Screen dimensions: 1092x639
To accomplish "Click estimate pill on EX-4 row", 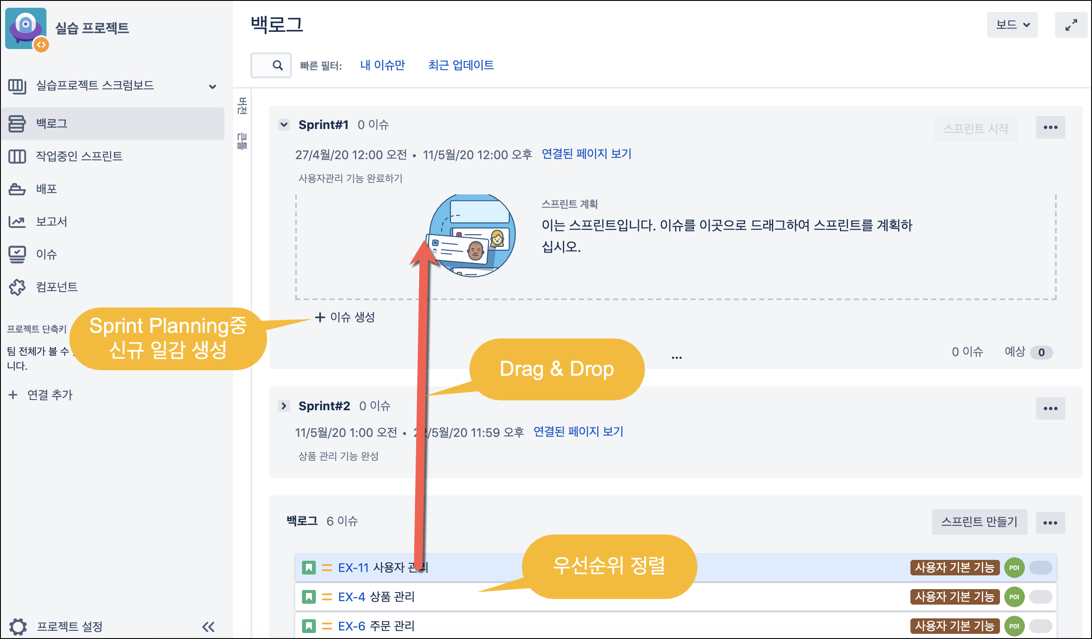I will click(x=1040, y=597).
